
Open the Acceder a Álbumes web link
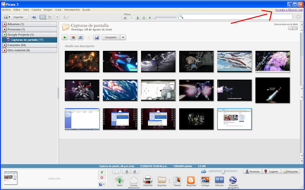(289, 10)
